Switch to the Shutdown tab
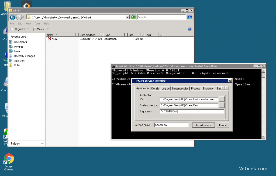 208,89
